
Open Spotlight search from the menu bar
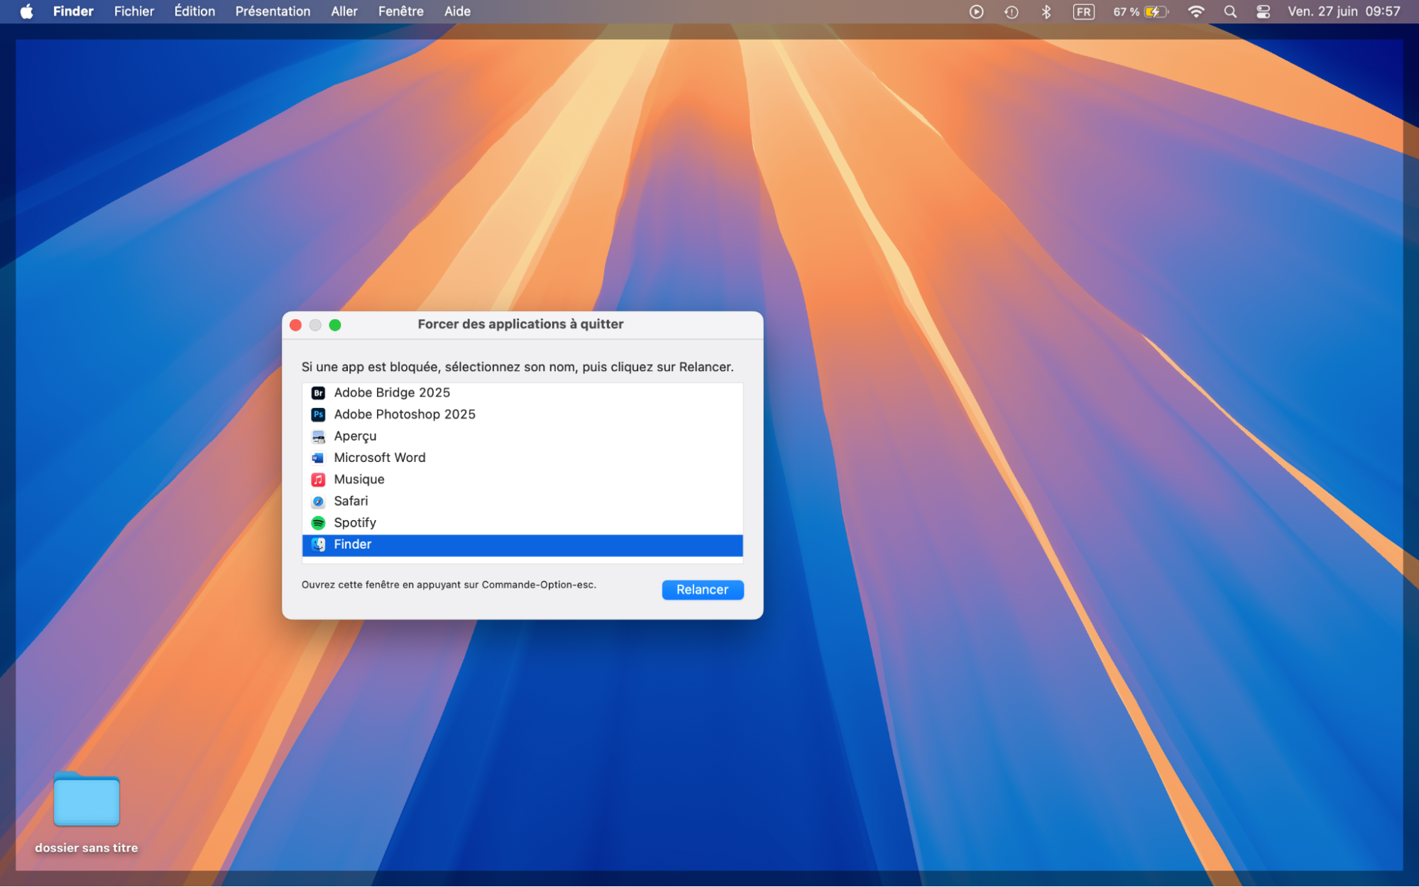(1229, 11)
